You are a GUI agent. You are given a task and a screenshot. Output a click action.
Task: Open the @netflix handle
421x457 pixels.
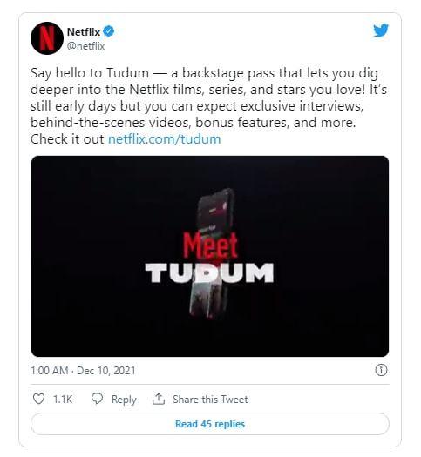click(85, 46)
